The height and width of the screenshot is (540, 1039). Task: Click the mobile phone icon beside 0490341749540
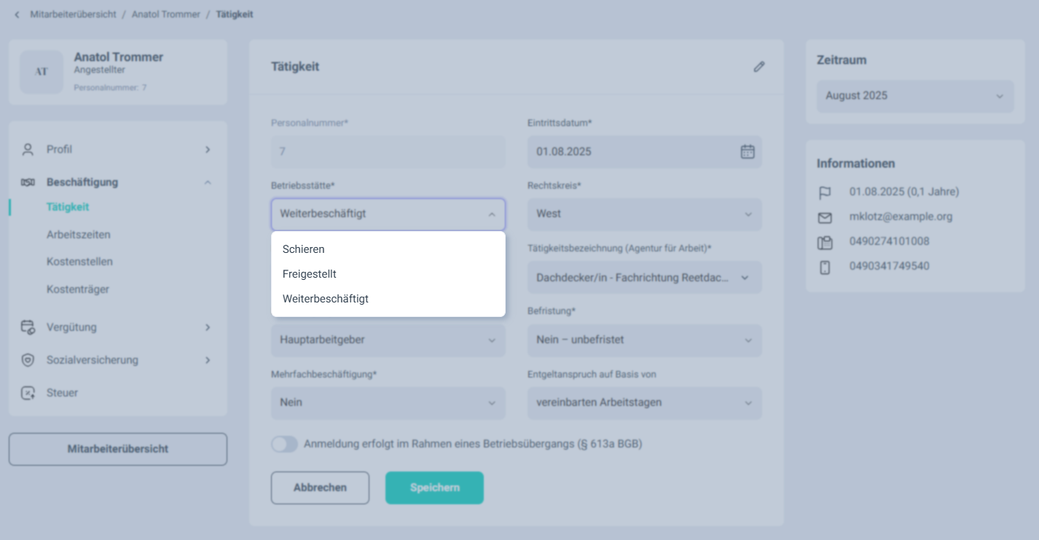point(825,267)
